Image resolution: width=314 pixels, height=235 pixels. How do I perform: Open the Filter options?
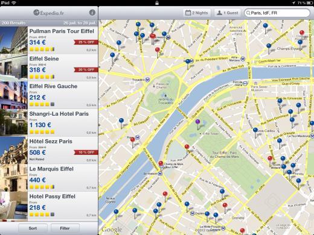[x=65, y=228]
